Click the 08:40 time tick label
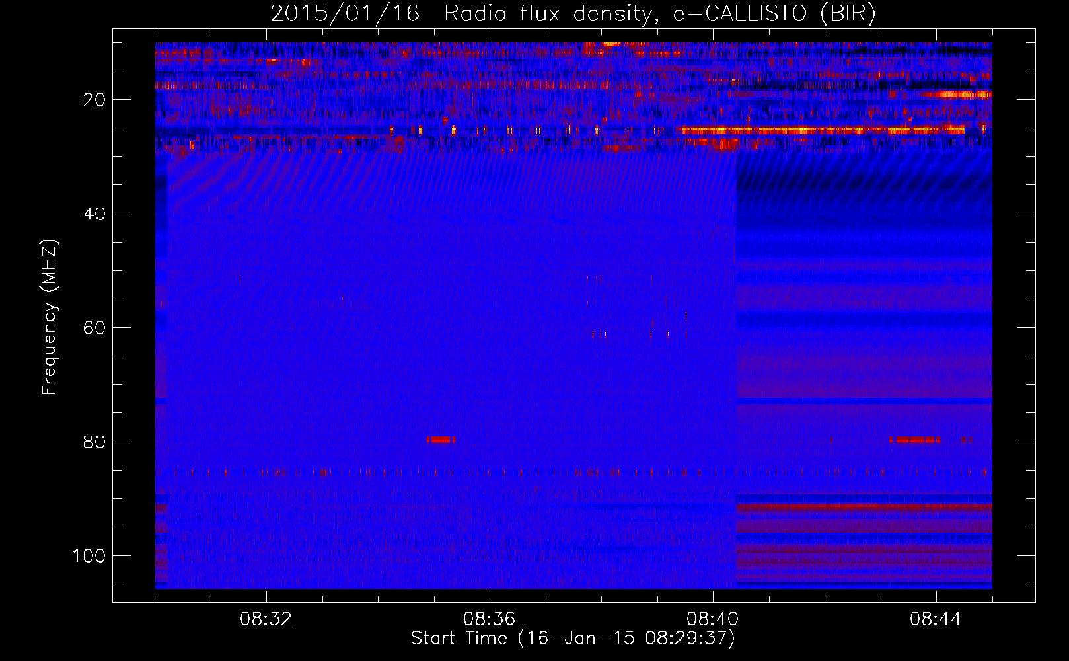 click(712, 619)
